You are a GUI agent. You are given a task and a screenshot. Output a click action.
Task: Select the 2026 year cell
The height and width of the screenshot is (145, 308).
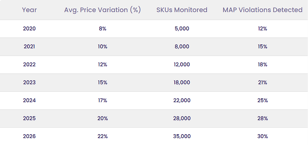point(29,137)
